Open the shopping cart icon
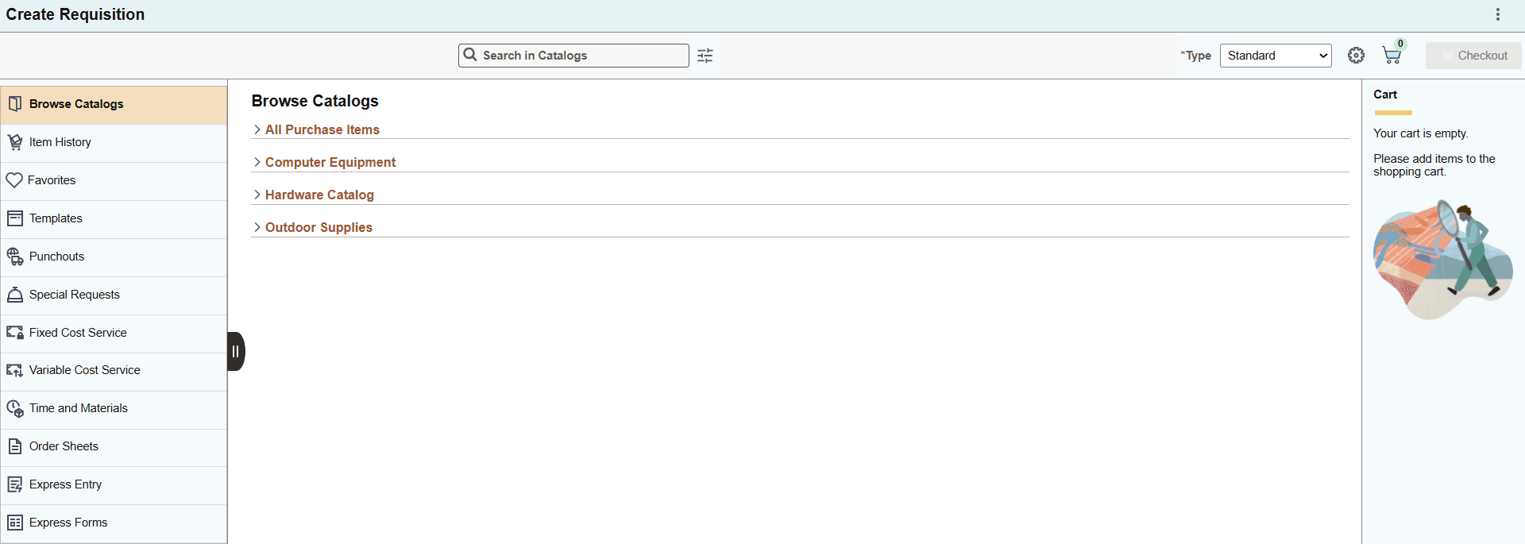 [x=1391, y=56]
